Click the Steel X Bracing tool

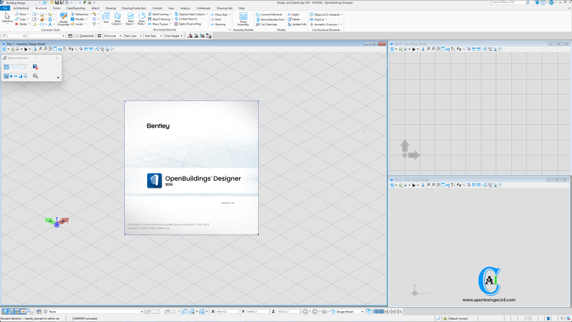click(x=159, y=19)
